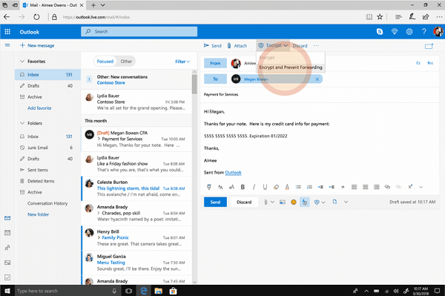Center align the text

(365, 187)
